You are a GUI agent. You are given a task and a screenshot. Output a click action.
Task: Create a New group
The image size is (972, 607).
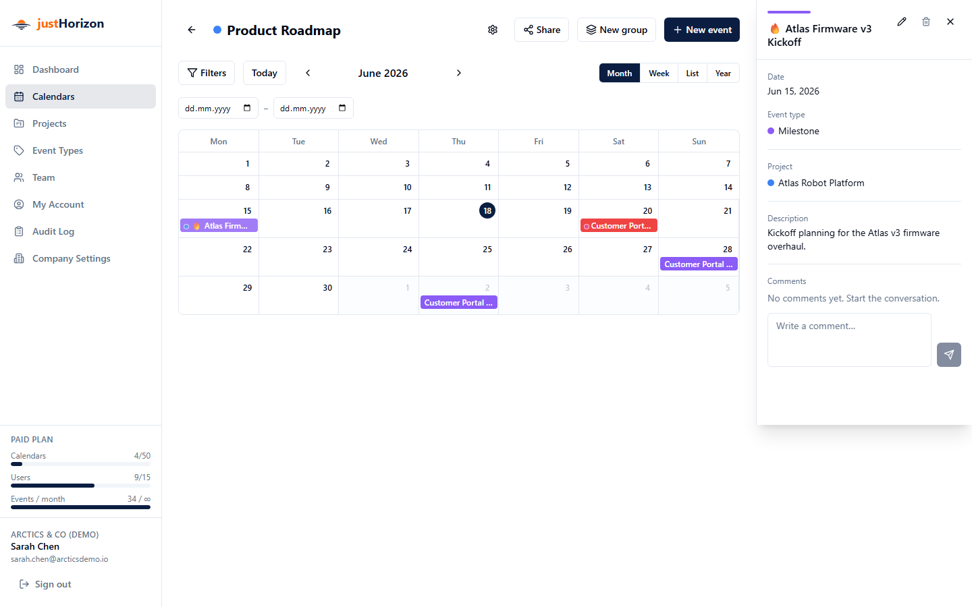click(616, 30)
